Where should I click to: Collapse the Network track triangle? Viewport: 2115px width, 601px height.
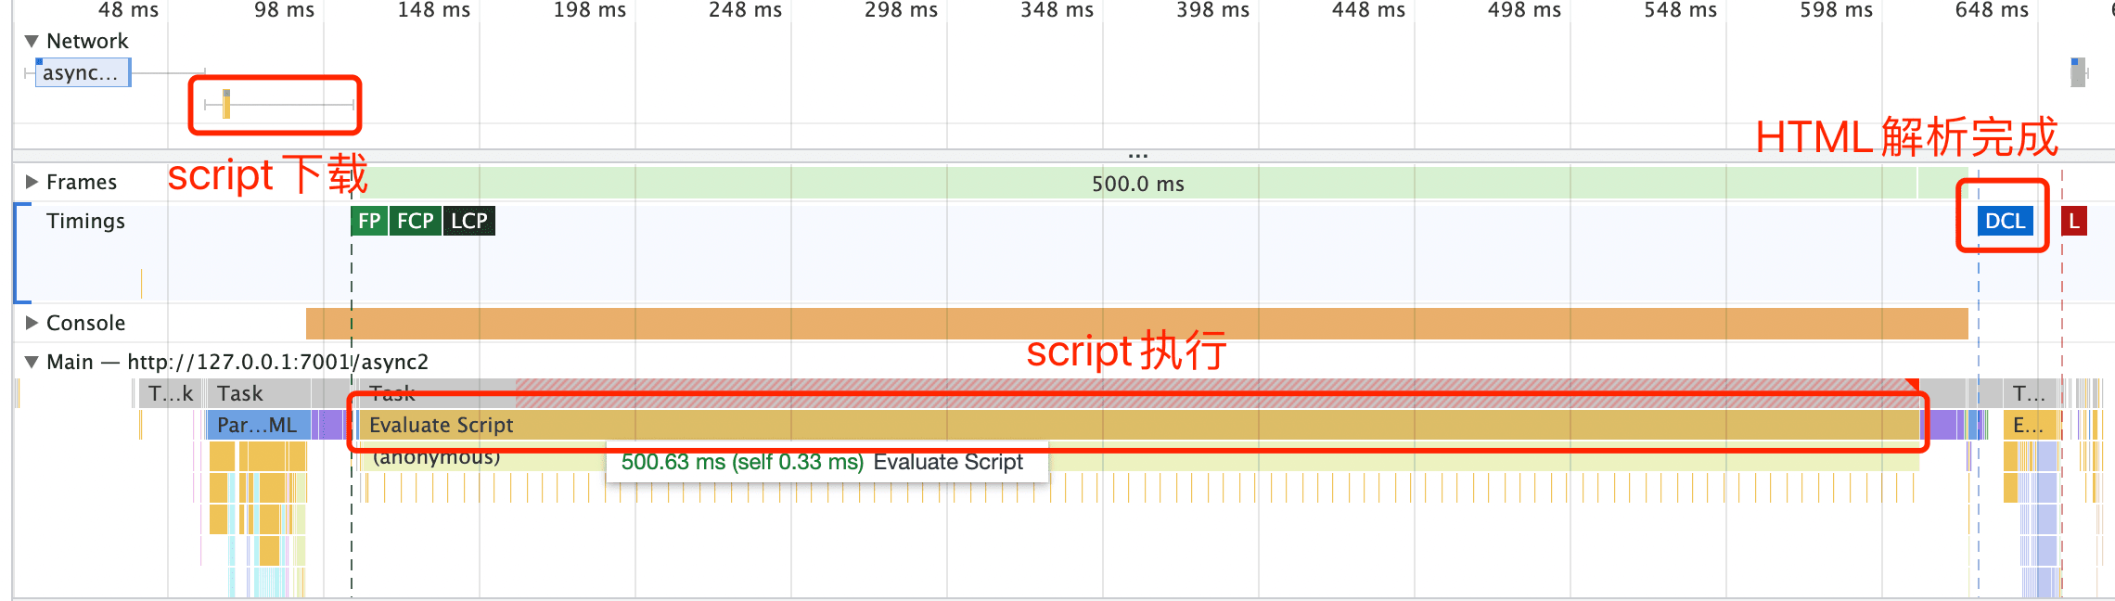pyautogui.click(x=32, y=41)
